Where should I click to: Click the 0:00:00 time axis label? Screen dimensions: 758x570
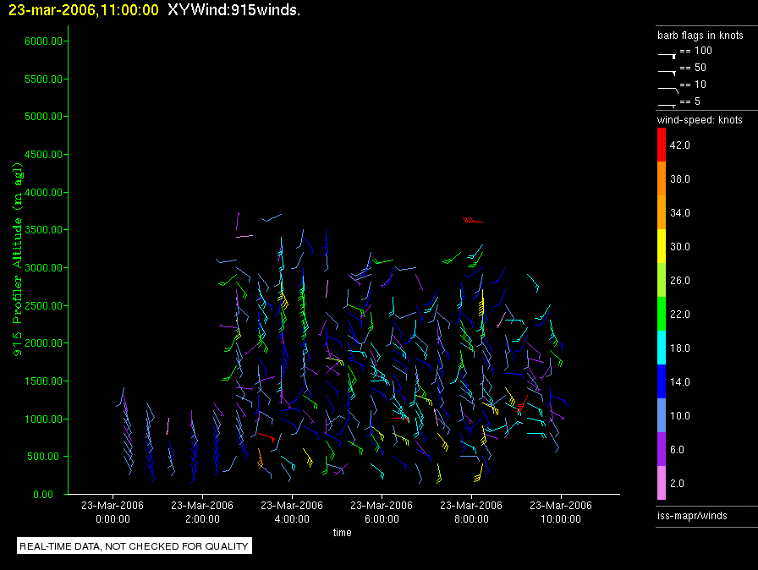[113, 518]
